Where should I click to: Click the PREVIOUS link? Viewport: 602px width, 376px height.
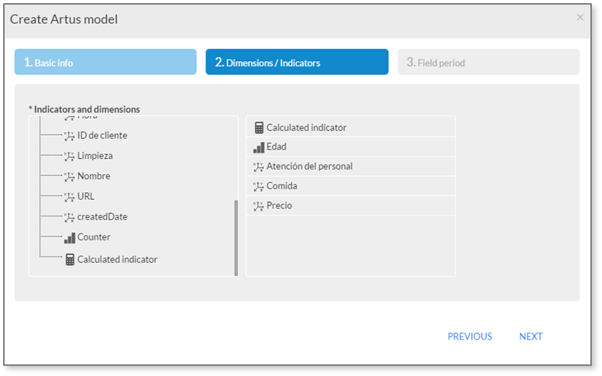click(x=470, y=336)
